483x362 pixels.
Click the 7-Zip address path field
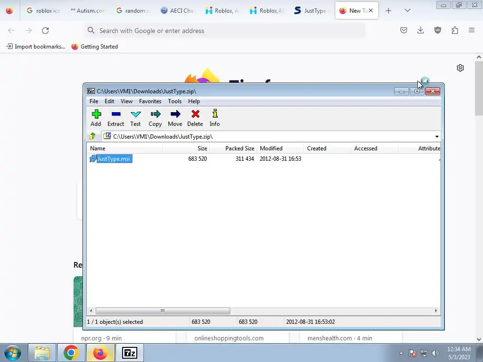268,137
